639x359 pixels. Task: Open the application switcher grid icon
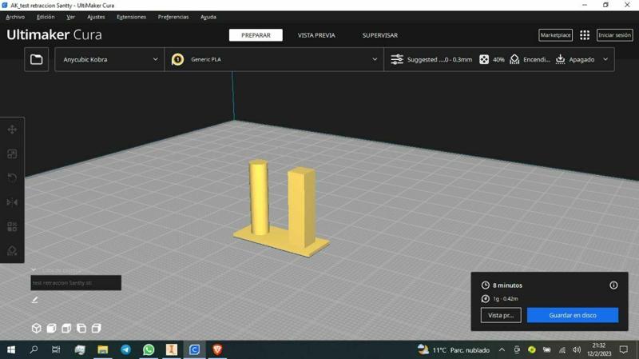point(585,35)
